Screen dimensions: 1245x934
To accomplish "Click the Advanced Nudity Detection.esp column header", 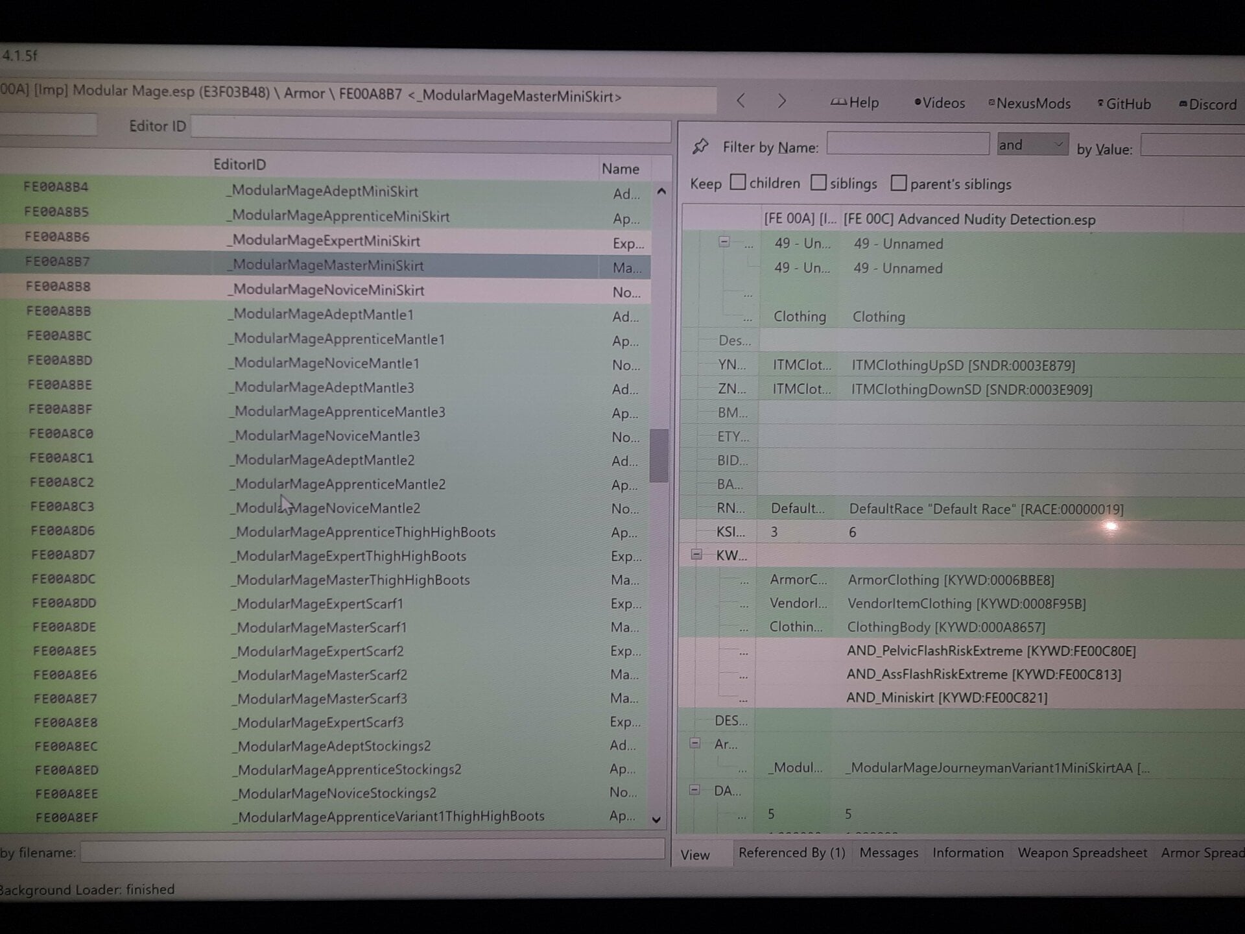I will 969,219.
